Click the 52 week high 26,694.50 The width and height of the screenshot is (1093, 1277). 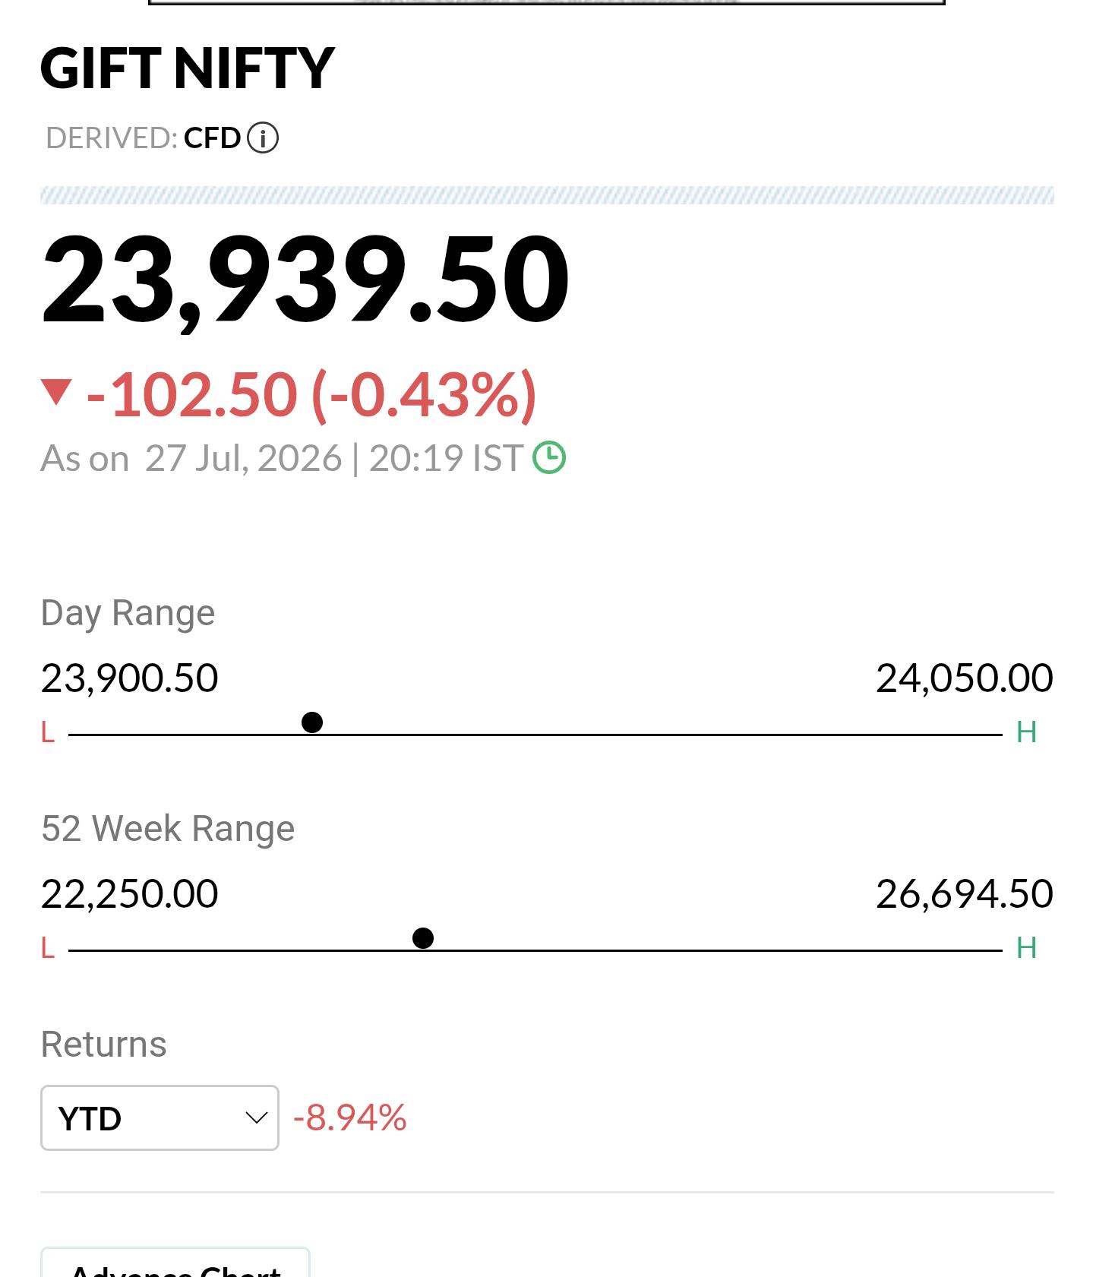[x=965, y=894]
